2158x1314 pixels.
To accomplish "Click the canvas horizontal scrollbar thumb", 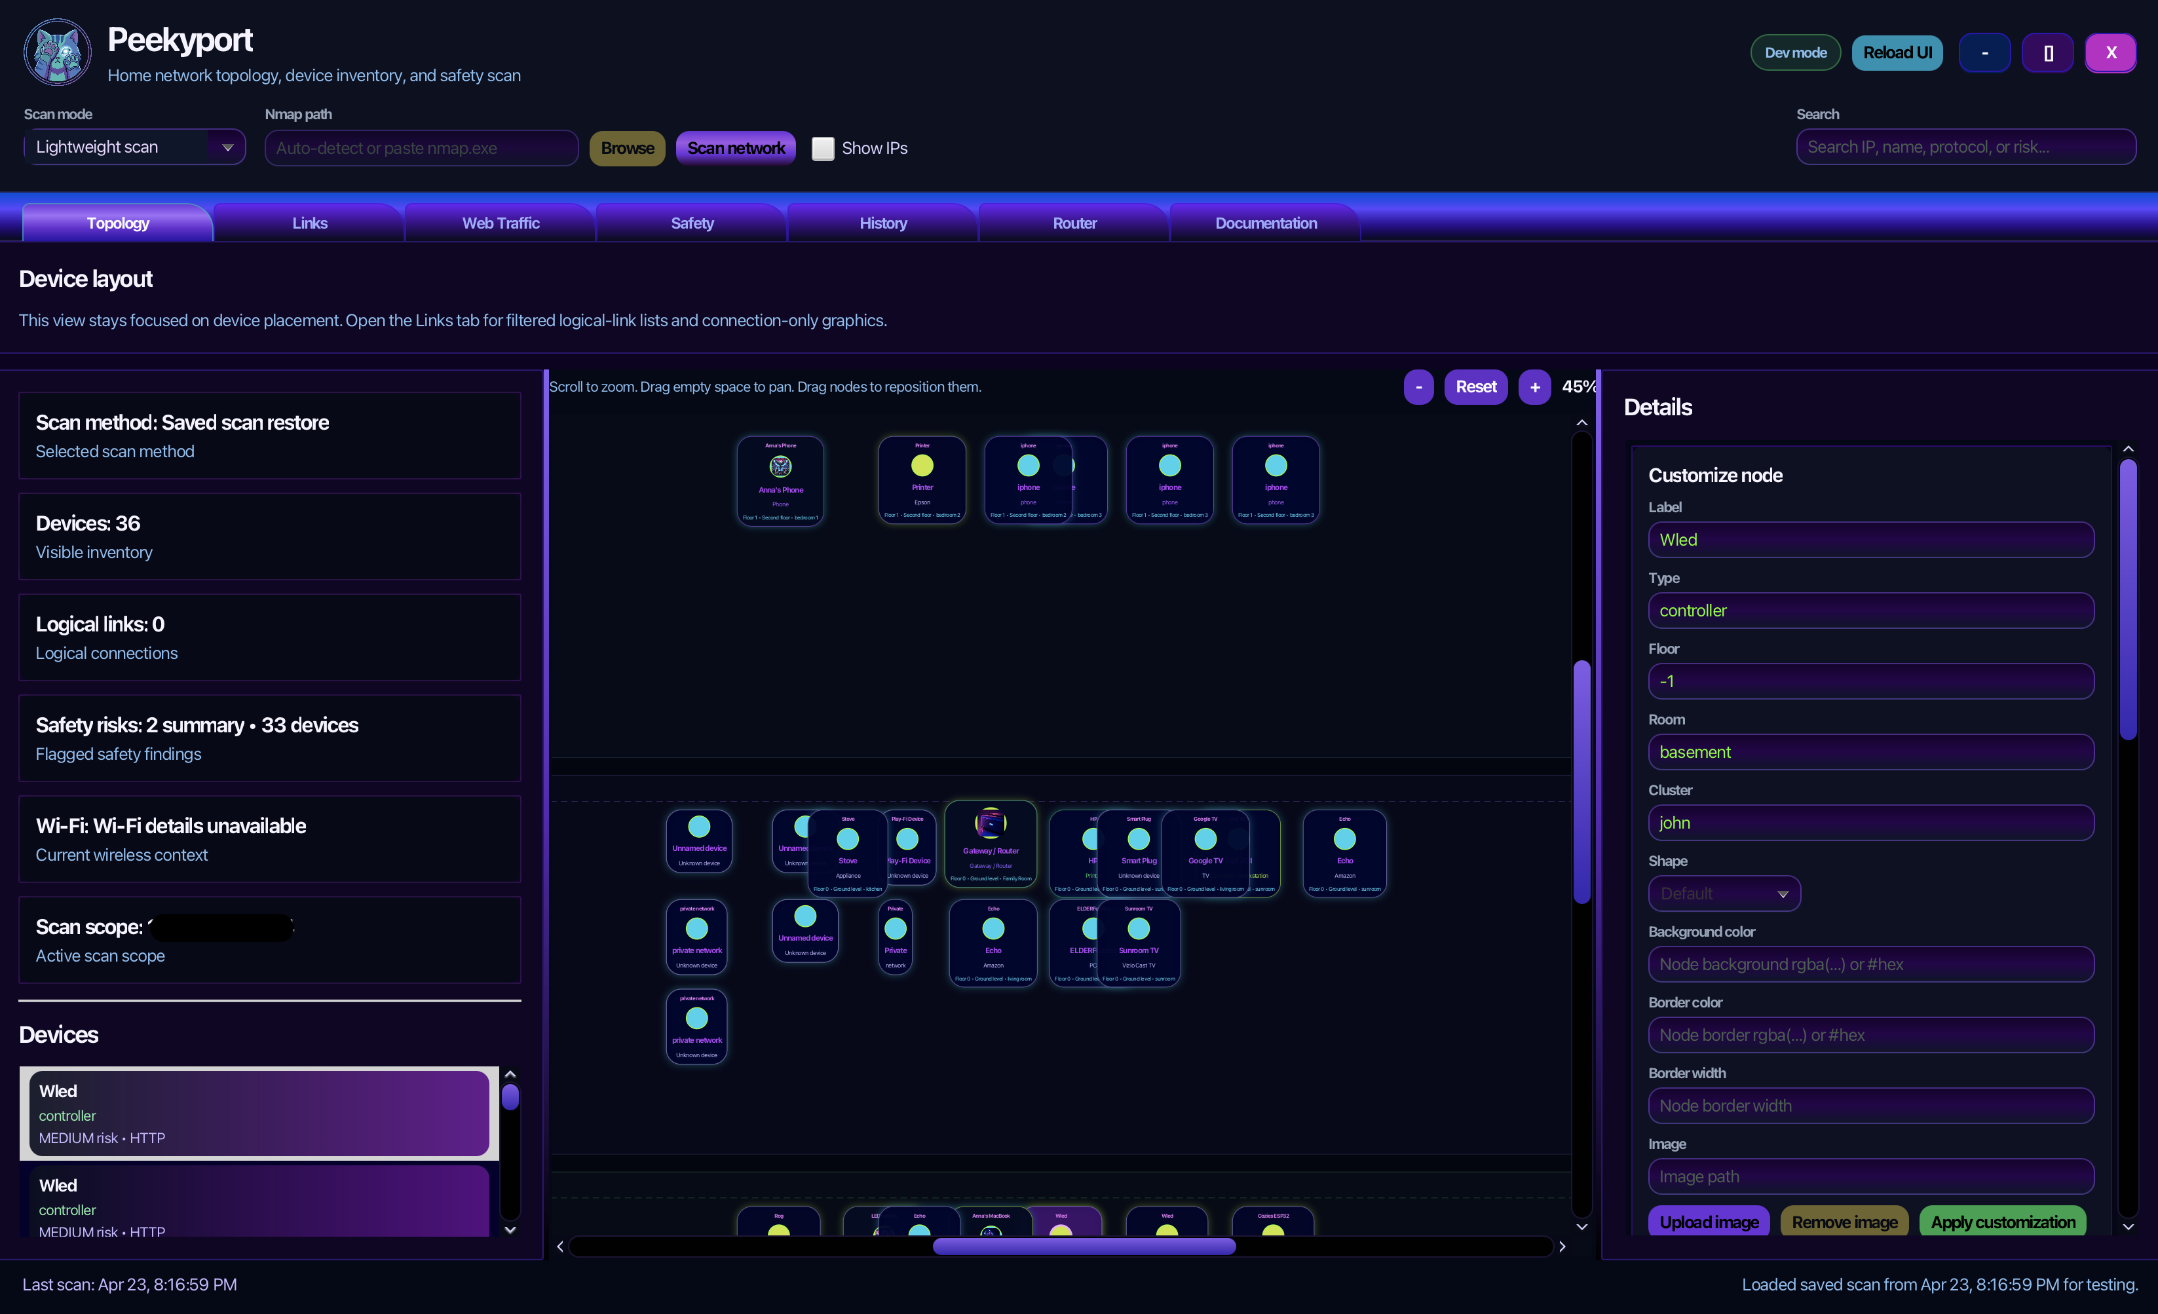I will (1084, 1247).
